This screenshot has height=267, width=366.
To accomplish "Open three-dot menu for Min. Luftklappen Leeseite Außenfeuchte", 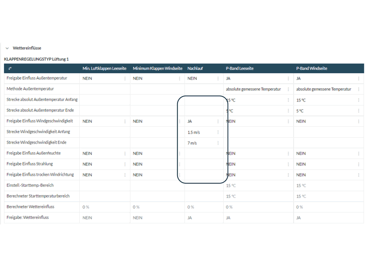I will coord(125,154).
